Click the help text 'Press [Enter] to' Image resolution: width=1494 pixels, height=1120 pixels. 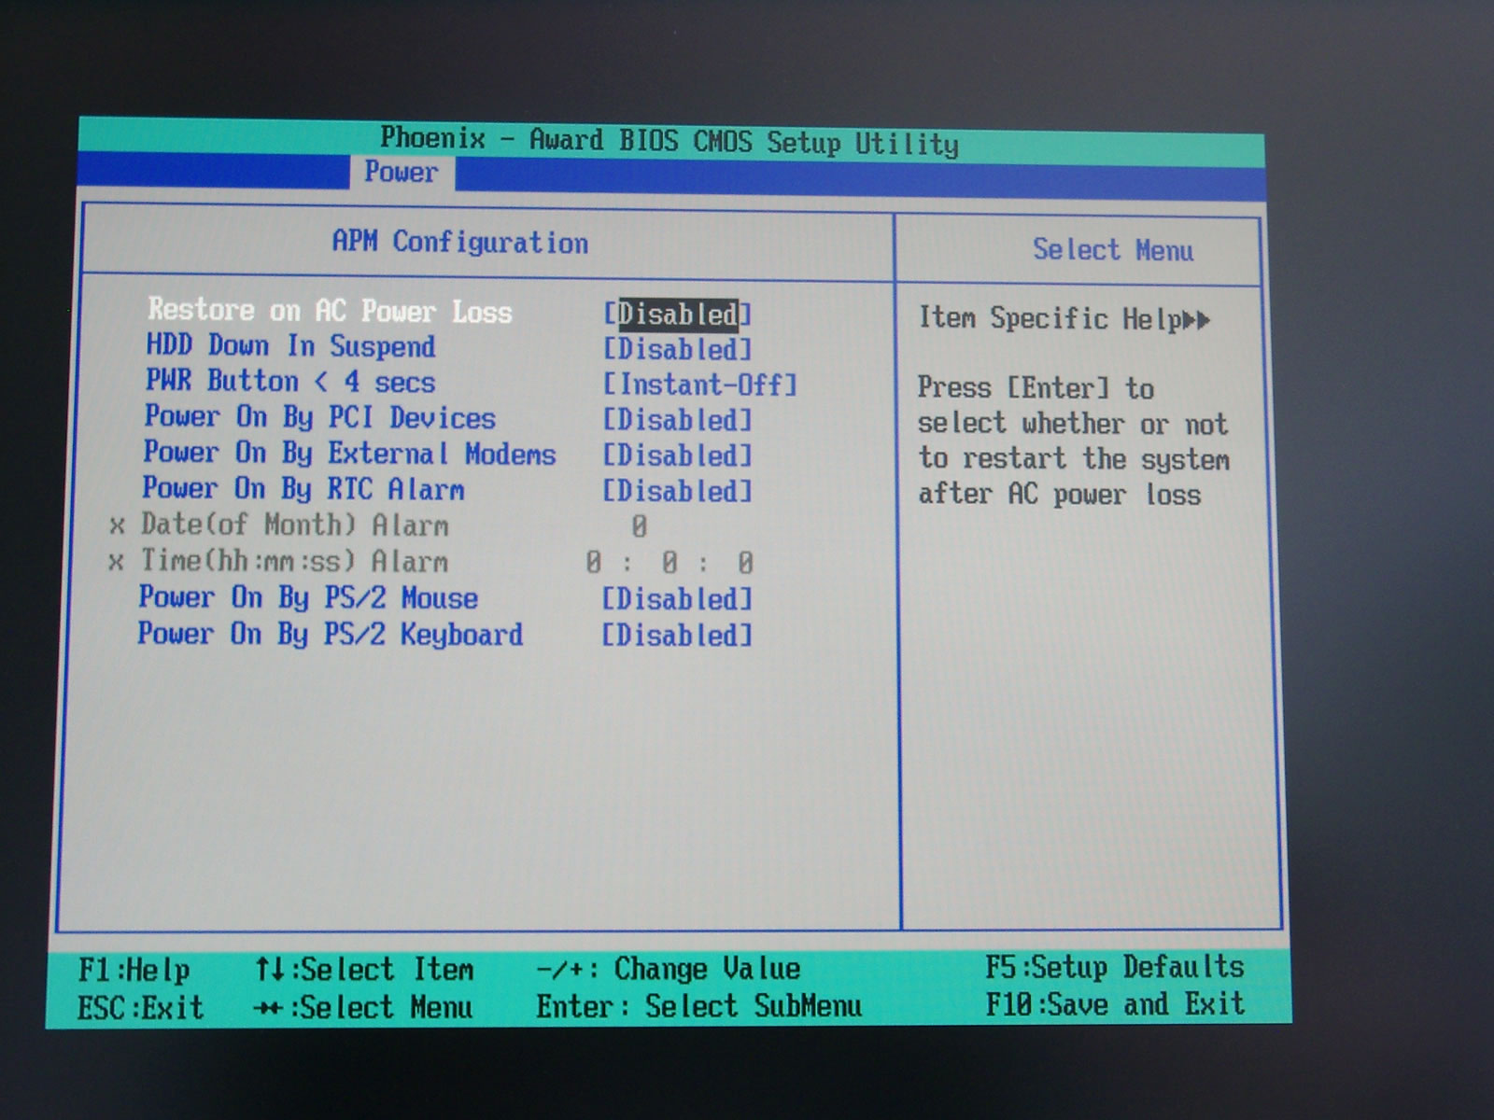click(1036, 388)
